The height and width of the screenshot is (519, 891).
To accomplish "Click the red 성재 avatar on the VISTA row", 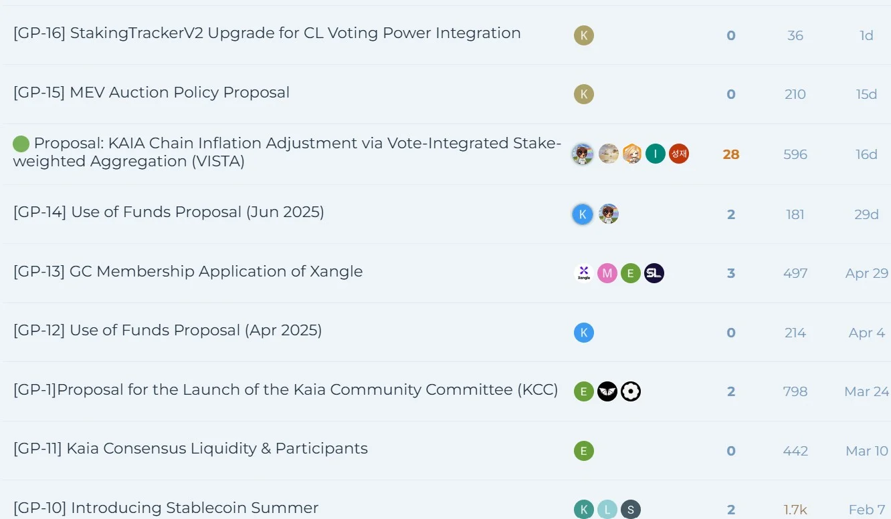I will coord(679,154).
